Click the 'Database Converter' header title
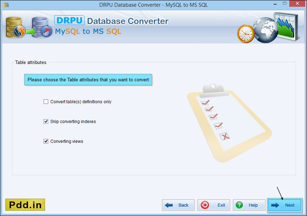307x216 pixels. tap(128, 21)
